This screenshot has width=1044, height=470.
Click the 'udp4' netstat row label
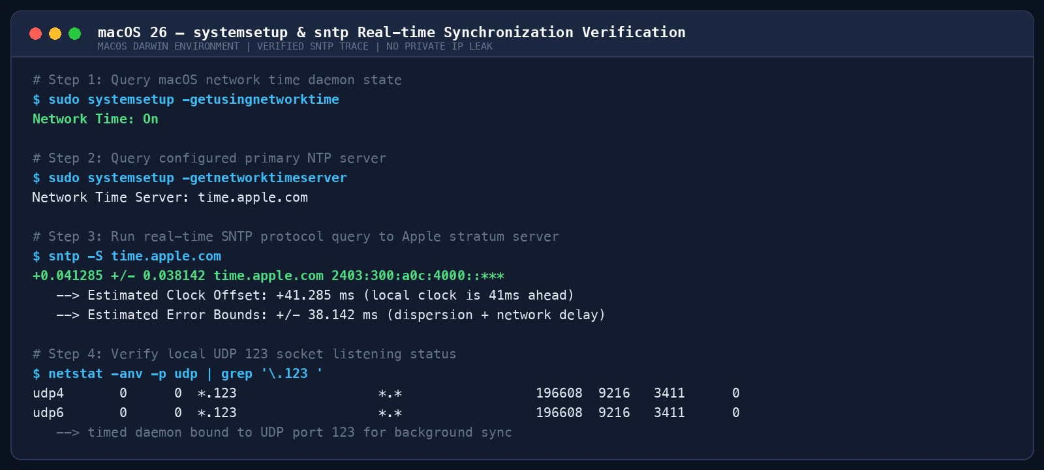[x=48, y=393]
